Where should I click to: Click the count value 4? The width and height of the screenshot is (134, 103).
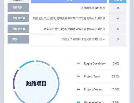click(118, 18)
